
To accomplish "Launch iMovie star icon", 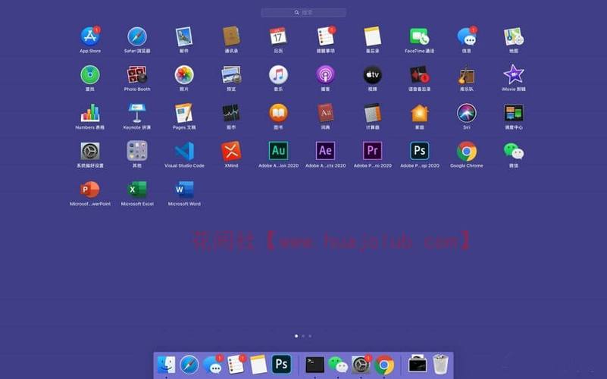I will (514, 75).
